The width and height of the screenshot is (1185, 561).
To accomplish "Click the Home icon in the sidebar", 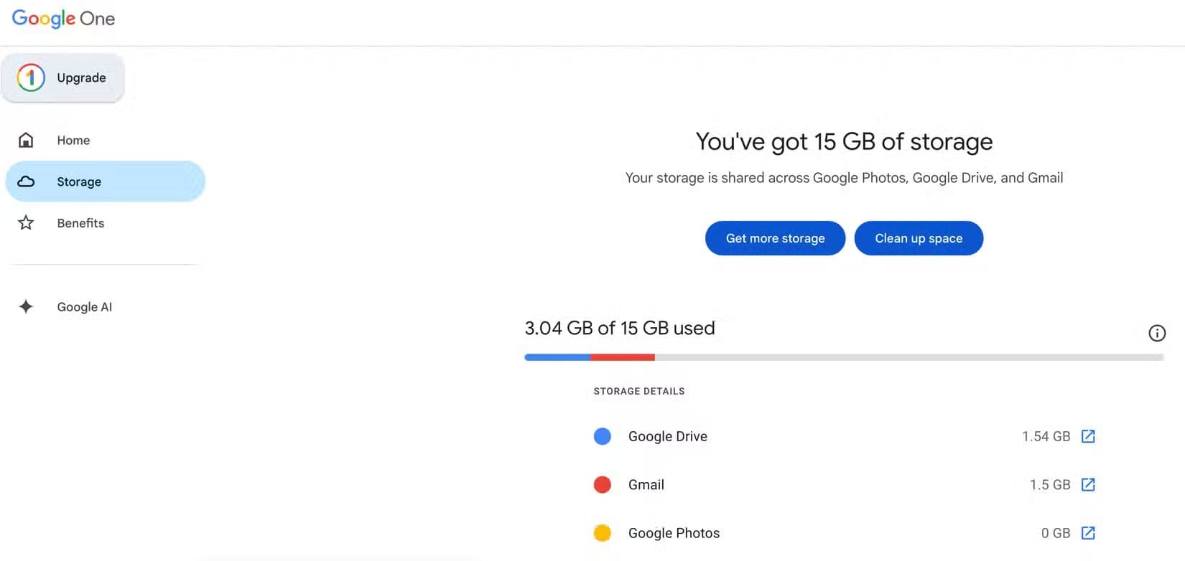I will point(26,140).
